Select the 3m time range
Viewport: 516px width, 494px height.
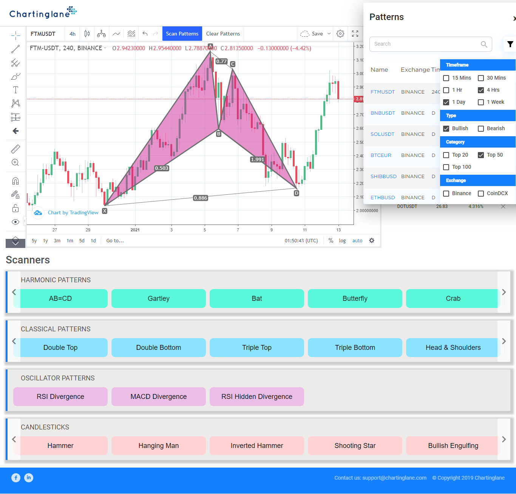(57, 241)
